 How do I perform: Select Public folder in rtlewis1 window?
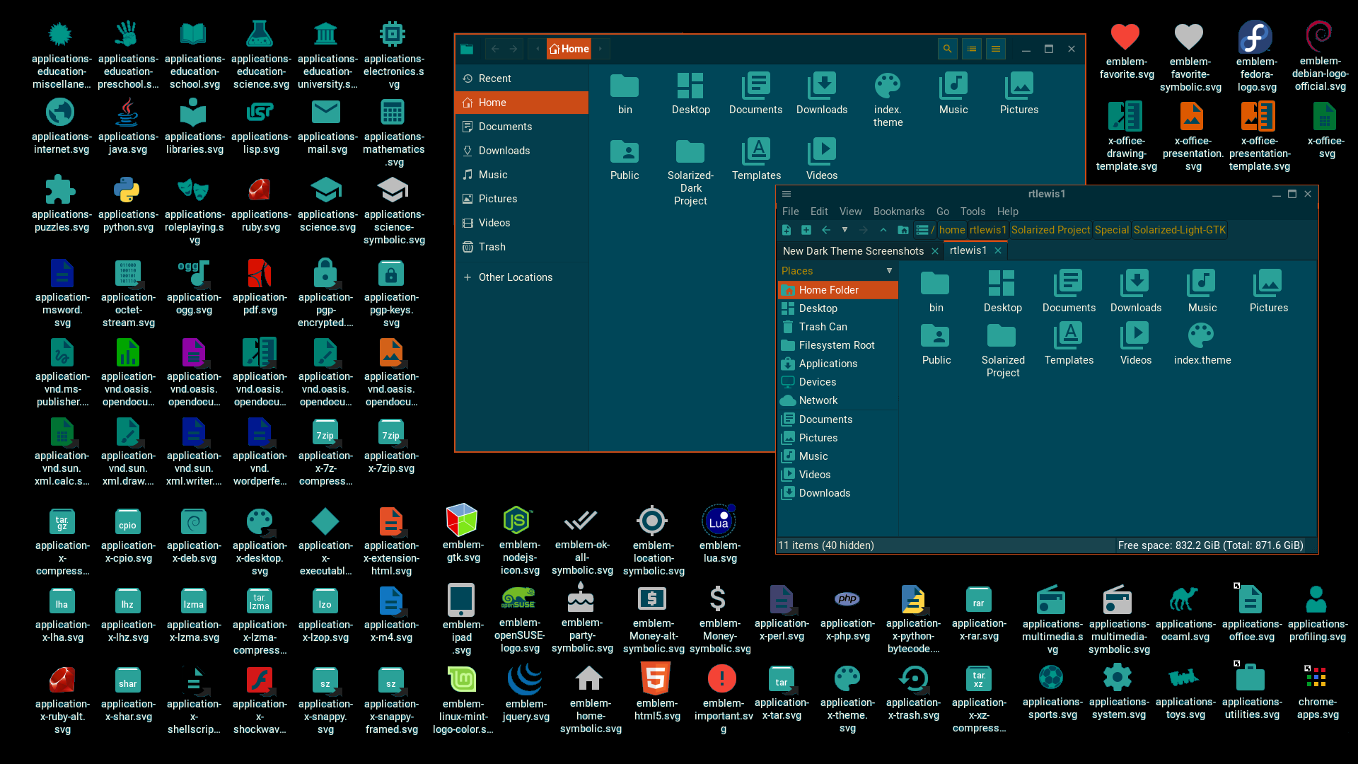pos(936,344)
